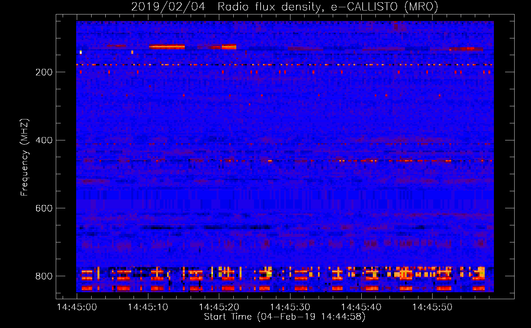Click the "14:45:10" time tick label
The width and height of the screenshot is (531, 328).
pyautogui.click(x=148, y=307)
